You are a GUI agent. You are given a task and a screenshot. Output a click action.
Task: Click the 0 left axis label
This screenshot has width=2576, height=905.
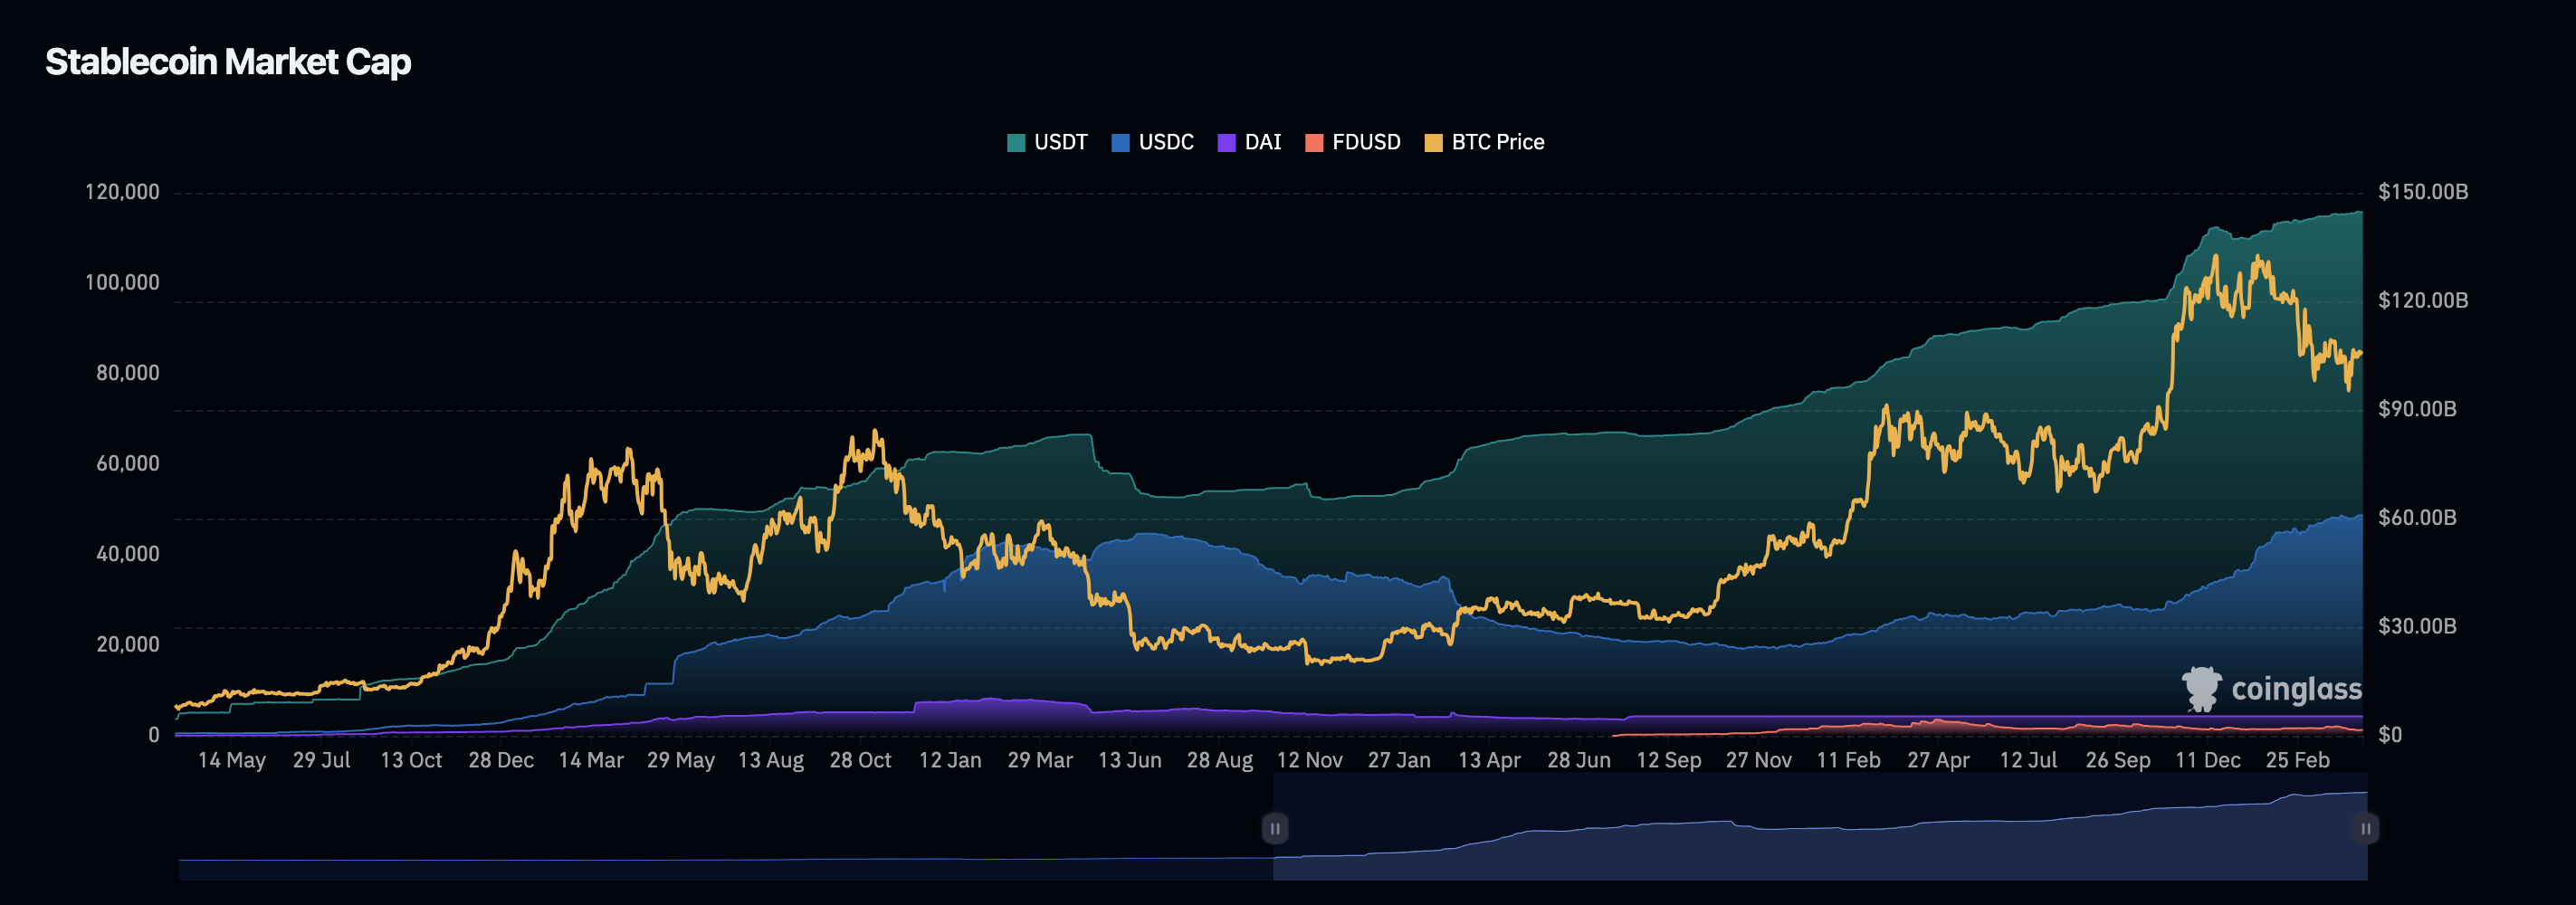[x=153, y=735]
